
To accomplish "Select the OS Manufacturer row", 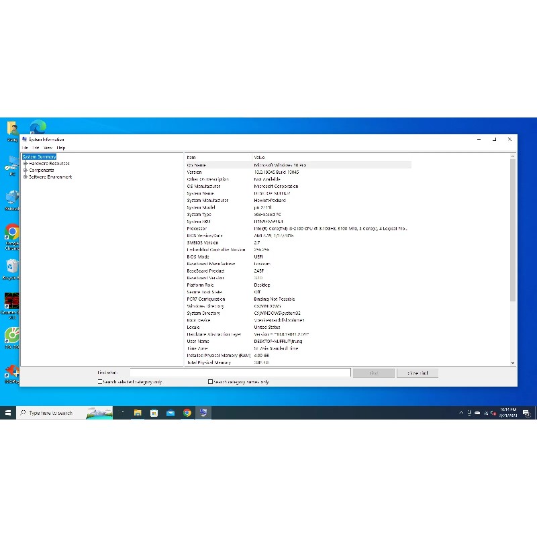I will (x=298, y=187).
